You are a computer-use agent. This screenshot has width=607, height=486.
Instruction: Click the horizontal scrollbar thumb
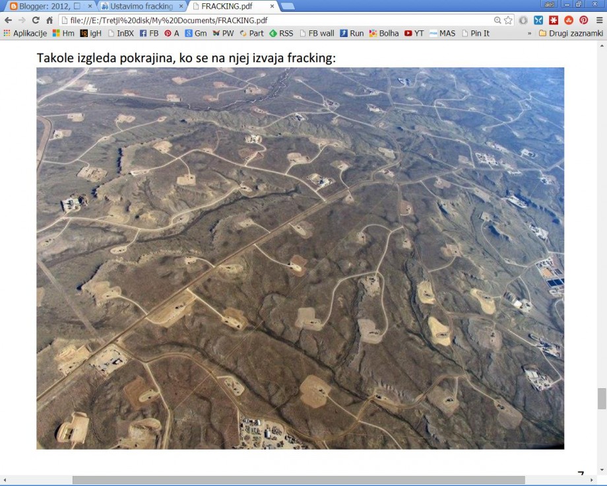click(x=298, y=480)
